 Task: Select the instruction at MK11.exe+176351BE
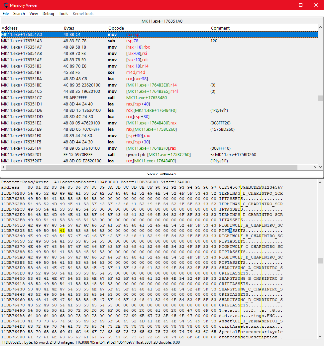(x=159, y=85)
